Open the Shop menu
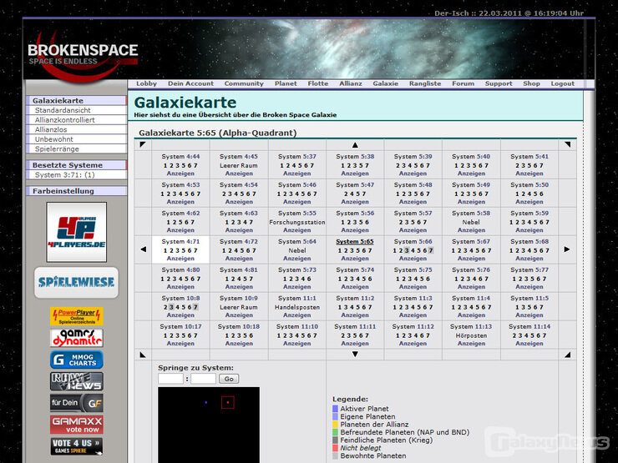Image resolution: width=618 pixels, height=463 pixels. pyautogui.click(x=531, y=83)
